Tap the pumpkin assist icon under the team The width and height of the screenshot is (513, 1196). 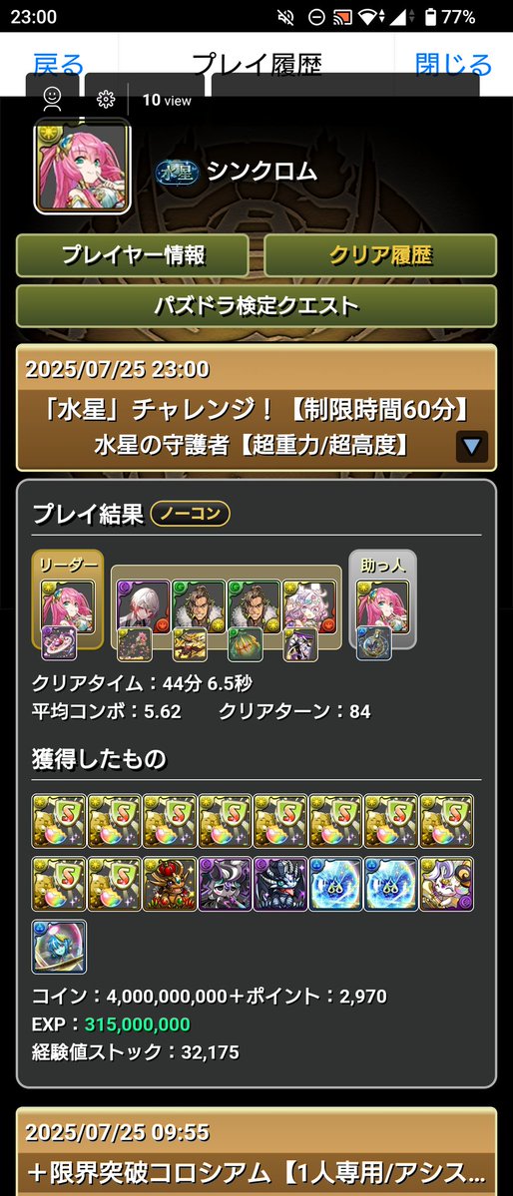(x=246, y=644)
